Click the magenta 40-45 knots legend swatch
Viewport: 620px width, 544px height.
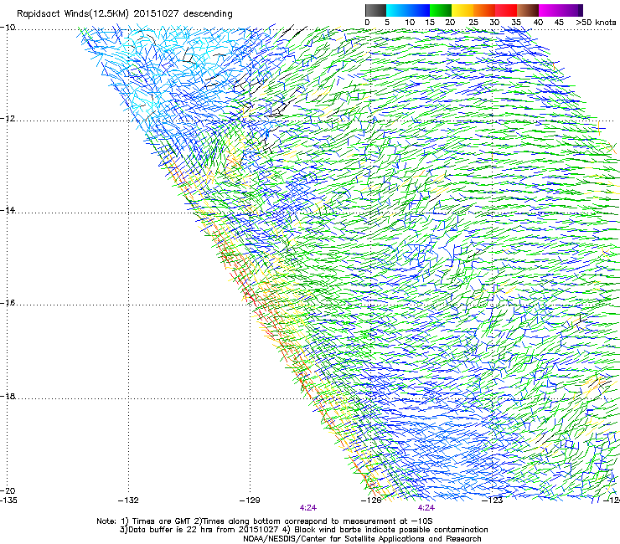click(x=550, y=10)
